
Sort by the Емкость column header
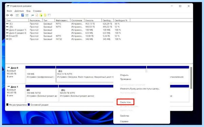tap(93, 20)
